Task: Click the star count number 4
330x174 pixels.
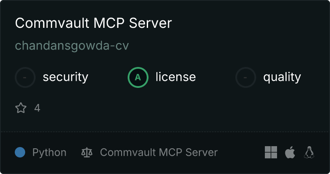Action: (37, 108)
